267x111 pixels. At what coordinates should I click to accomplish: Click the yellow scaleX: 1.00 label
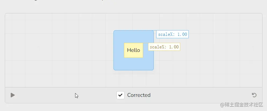(164, 47)
